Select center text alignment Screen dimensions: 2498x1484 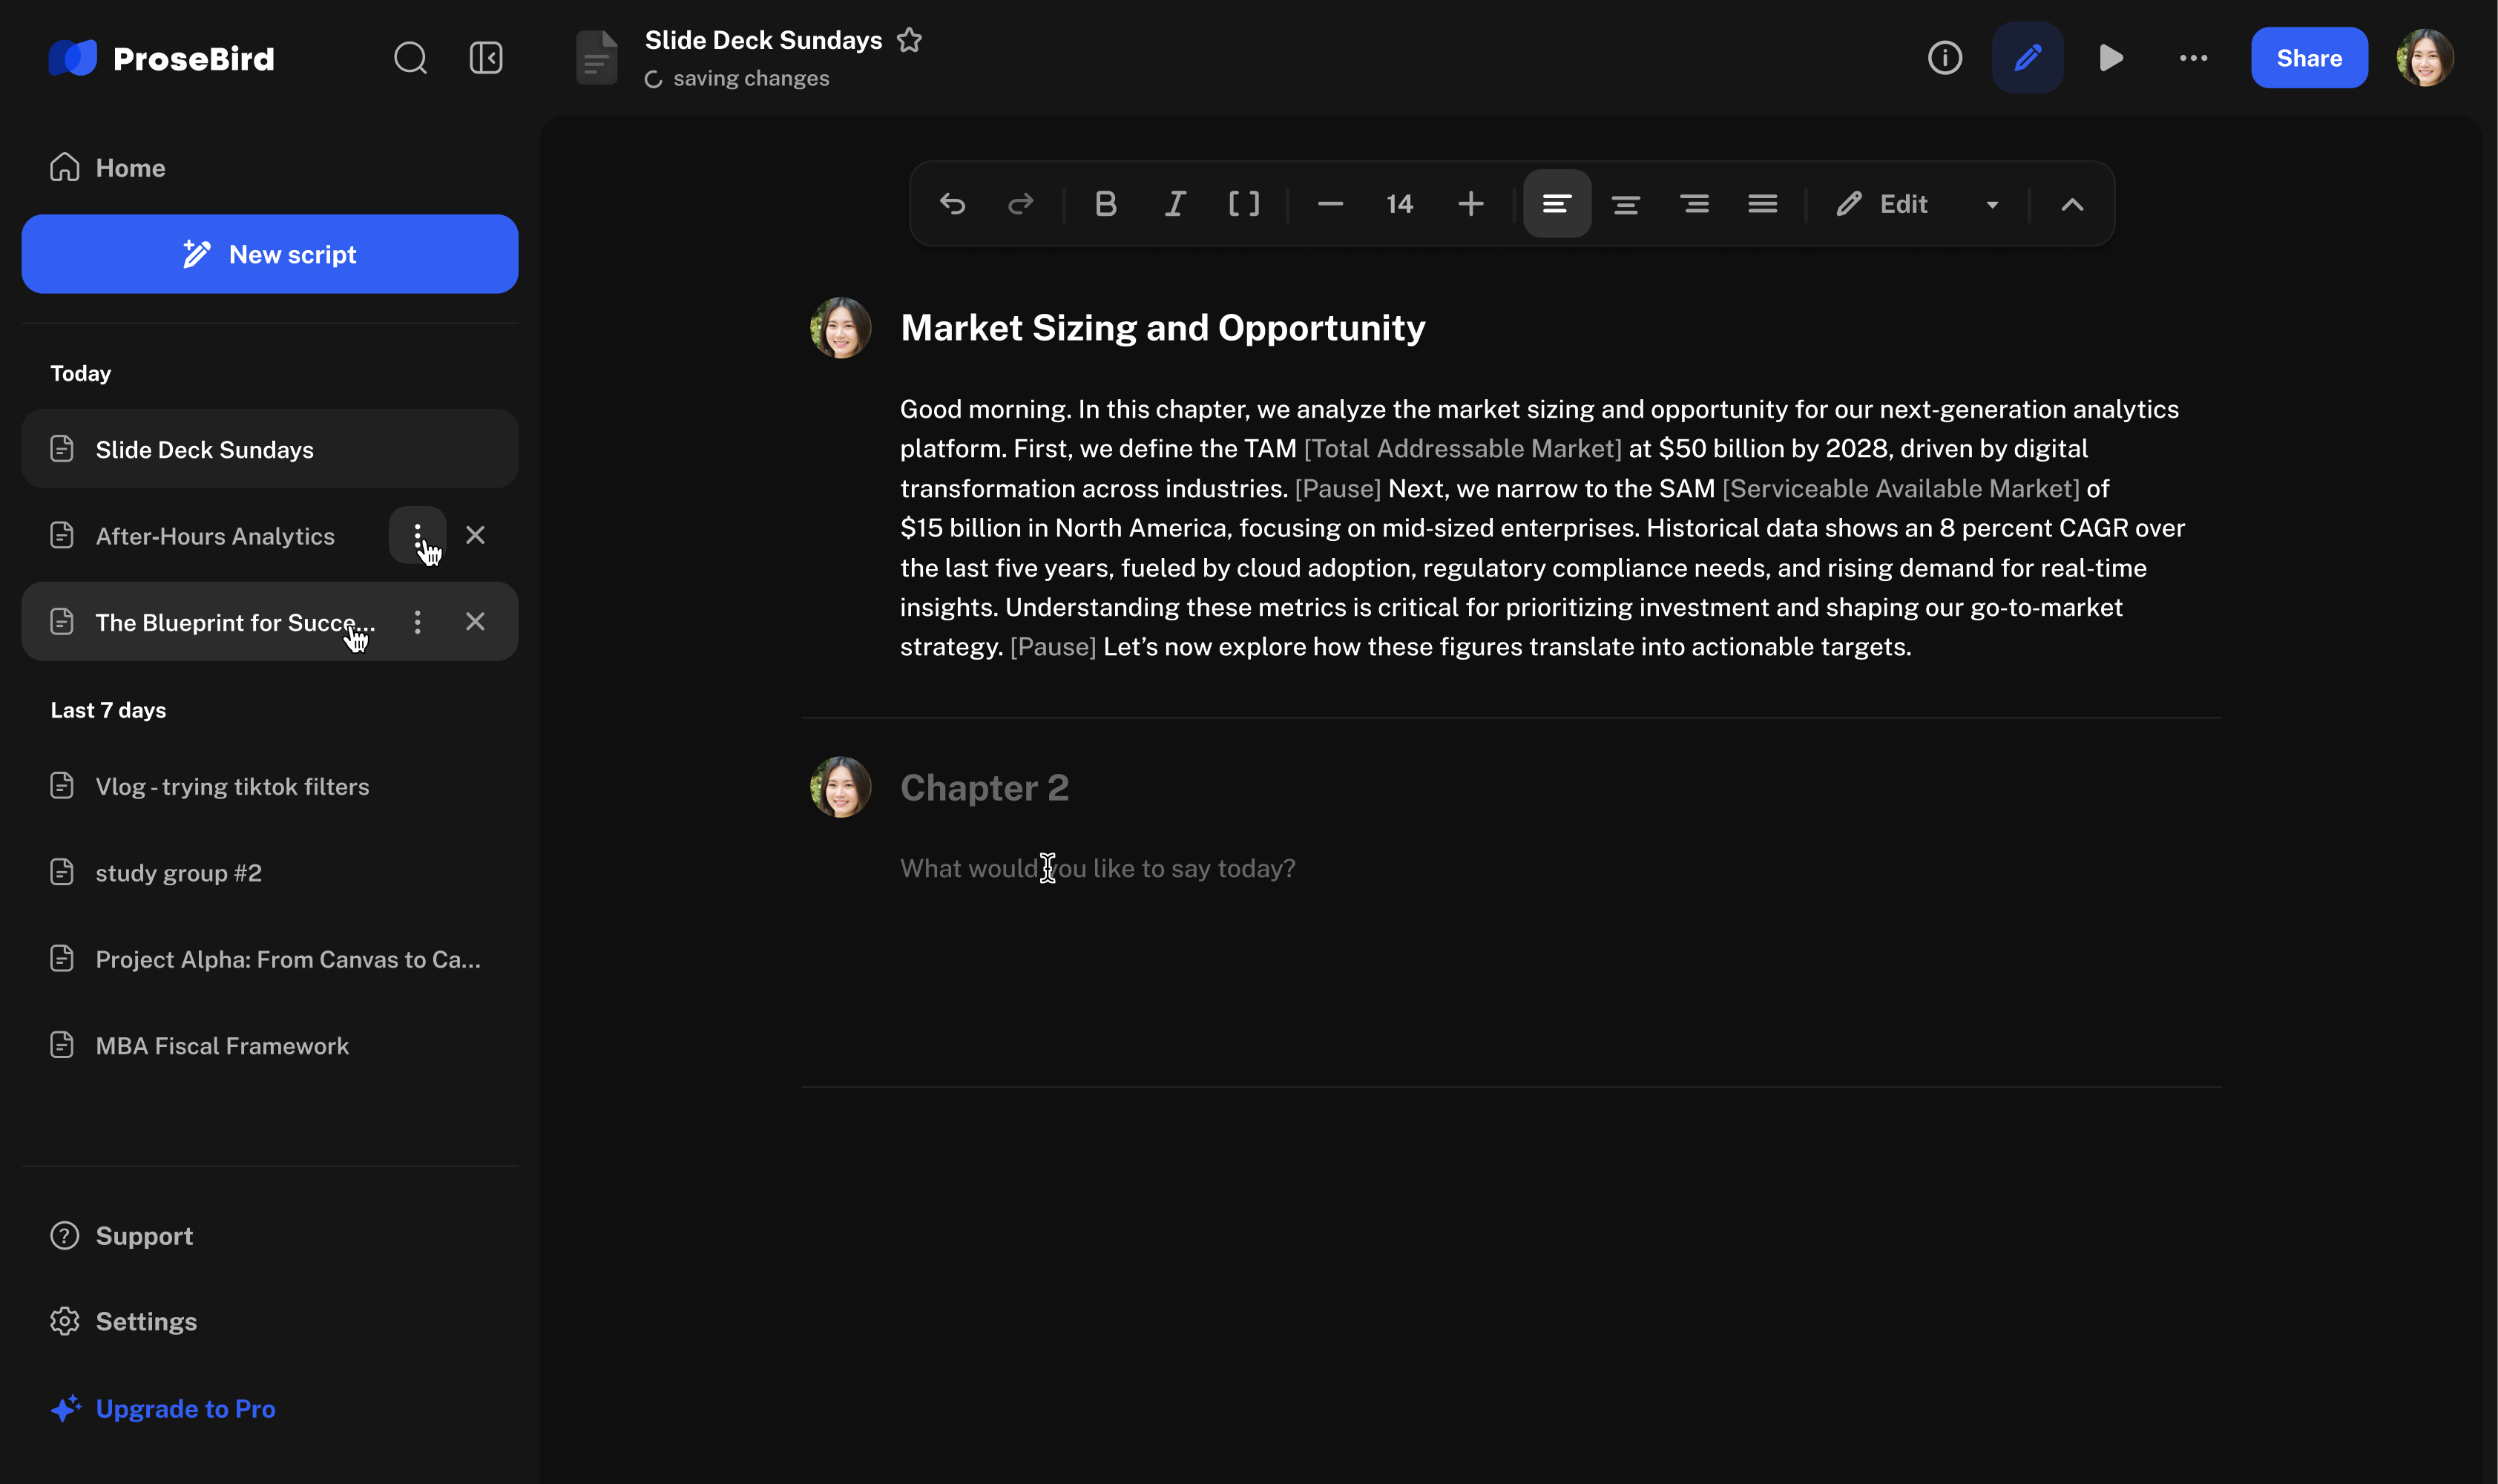coord(1626,204)
